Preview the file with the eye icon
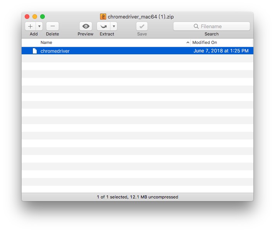Screen dimensions: 275x232 click(x=85, y=26)
